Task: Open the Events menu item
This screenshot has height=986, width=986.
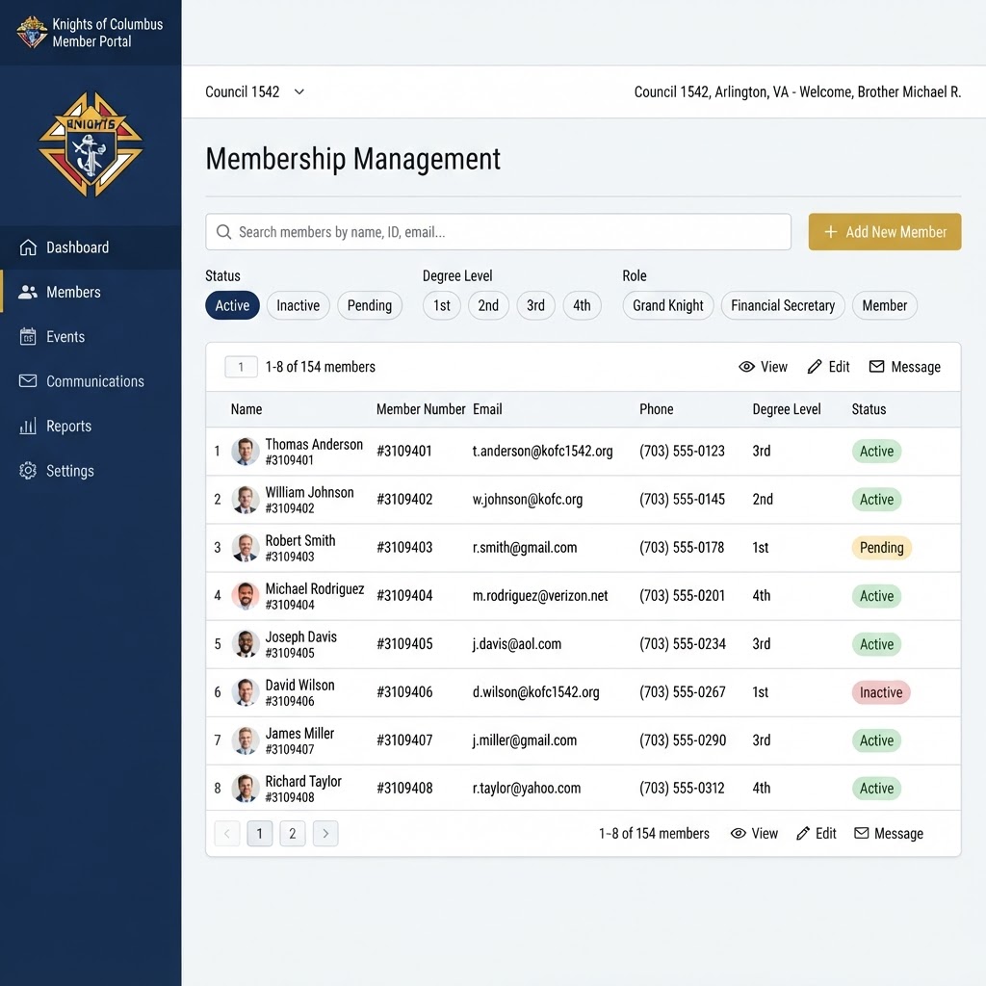Action: [x=91, y=336]
